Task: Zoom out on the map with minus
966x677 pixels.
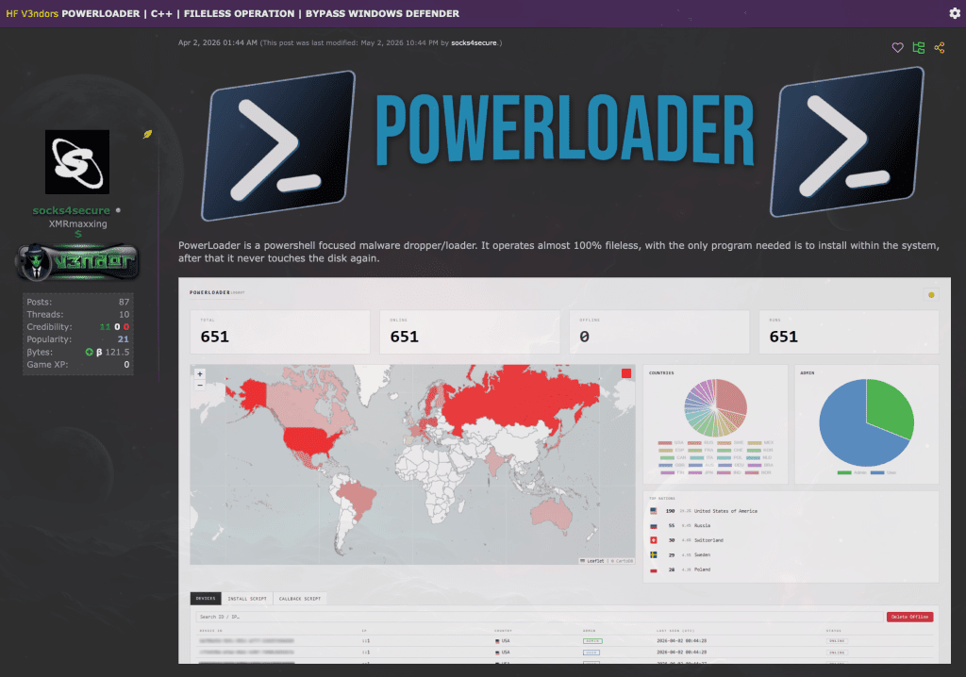Action: point(200,385)
